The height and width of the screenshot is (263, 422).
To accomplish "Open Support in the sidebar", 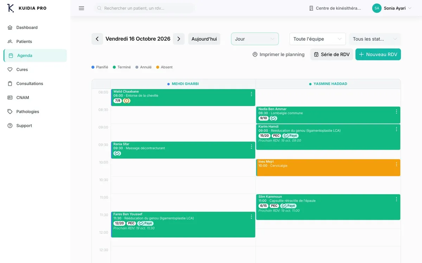I will 35,126.
